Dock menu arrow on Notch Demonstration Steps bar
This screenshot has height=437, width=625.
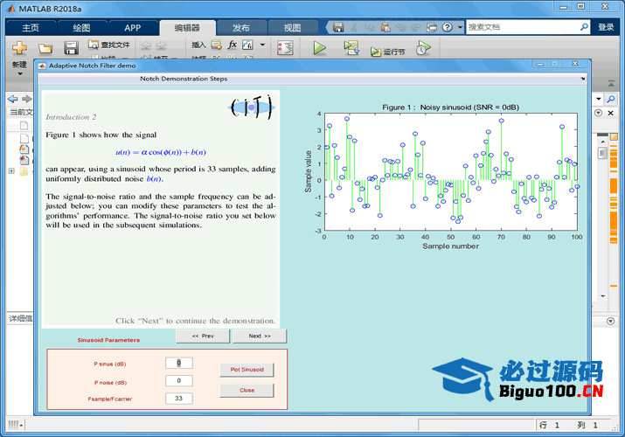click(x=583, y=79)
